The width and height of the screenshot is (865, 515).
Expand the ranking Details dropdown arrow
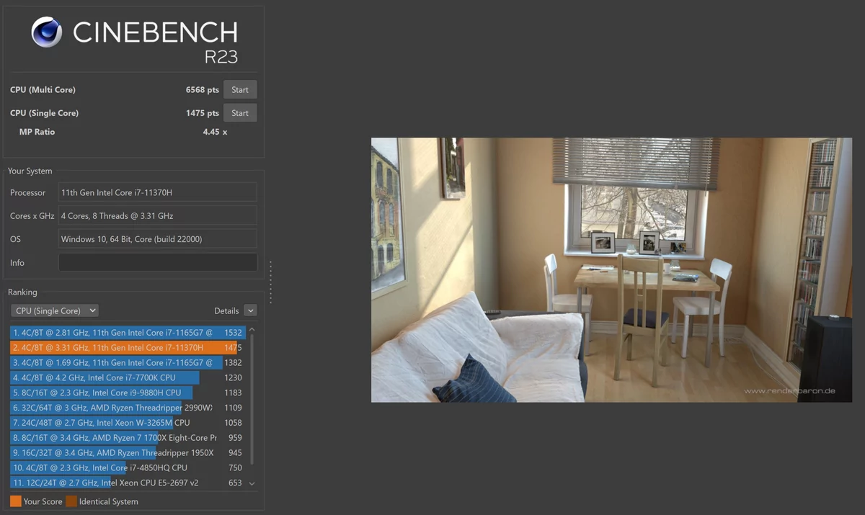(250, 310)
